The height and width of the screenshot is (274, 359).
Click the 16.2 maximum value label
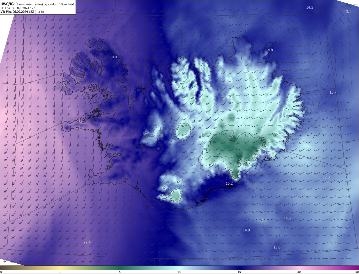click(x=229, y=184)
